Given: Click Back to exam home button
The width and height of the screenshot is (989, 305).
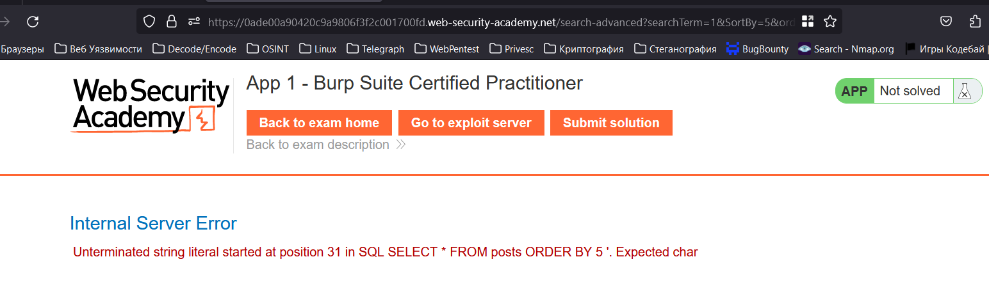Looking at the screenshot, I should pyautogui.click(x=319, y=123).
